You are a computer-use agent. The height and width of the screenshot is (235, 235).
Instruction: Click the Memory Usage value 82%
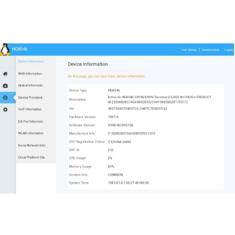[111, 167]
